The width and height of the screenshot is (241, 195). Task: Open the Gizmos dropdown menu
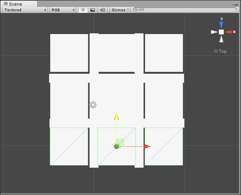coord(120,10)
